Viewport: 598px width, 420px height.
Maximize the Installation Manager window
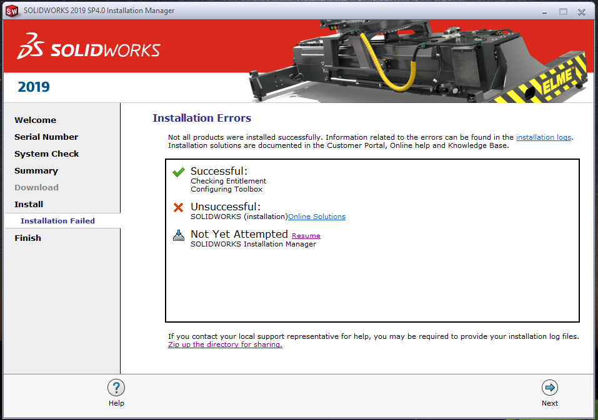pyautogui.click(x=563, y=12)
